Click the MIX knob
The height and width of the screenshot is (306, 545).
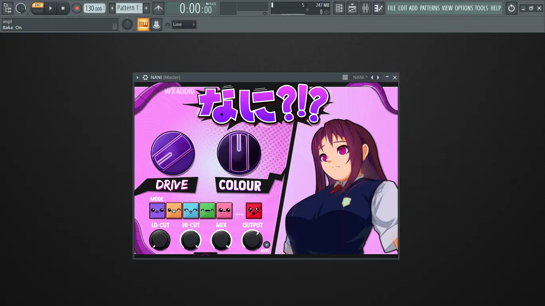tap(221, 240)
